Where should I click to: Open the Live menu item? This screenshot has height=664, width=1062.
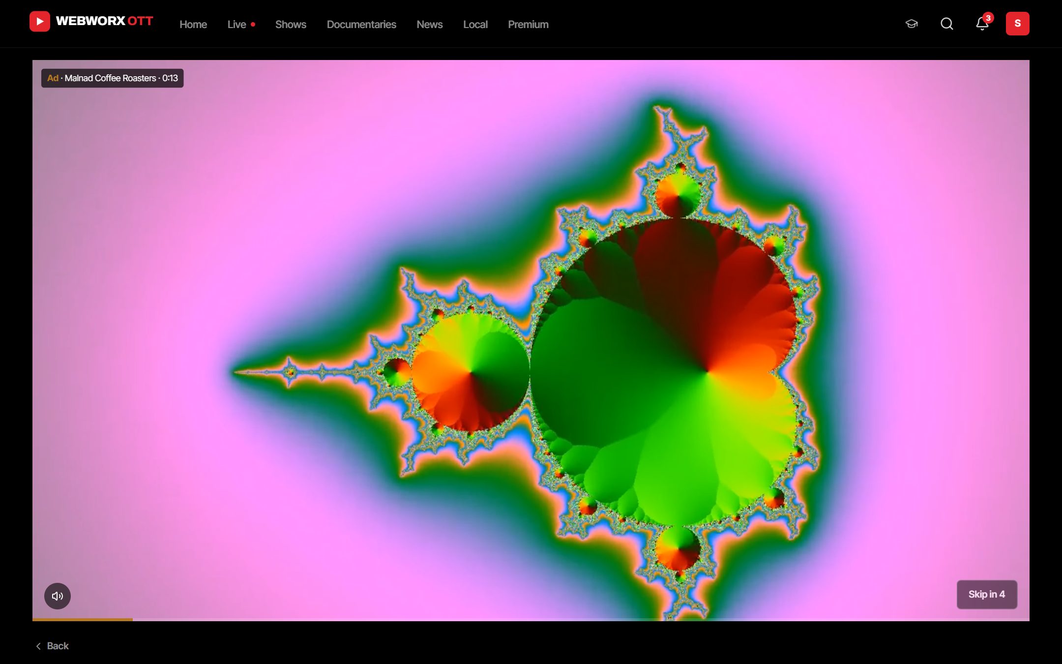[241, 24]
